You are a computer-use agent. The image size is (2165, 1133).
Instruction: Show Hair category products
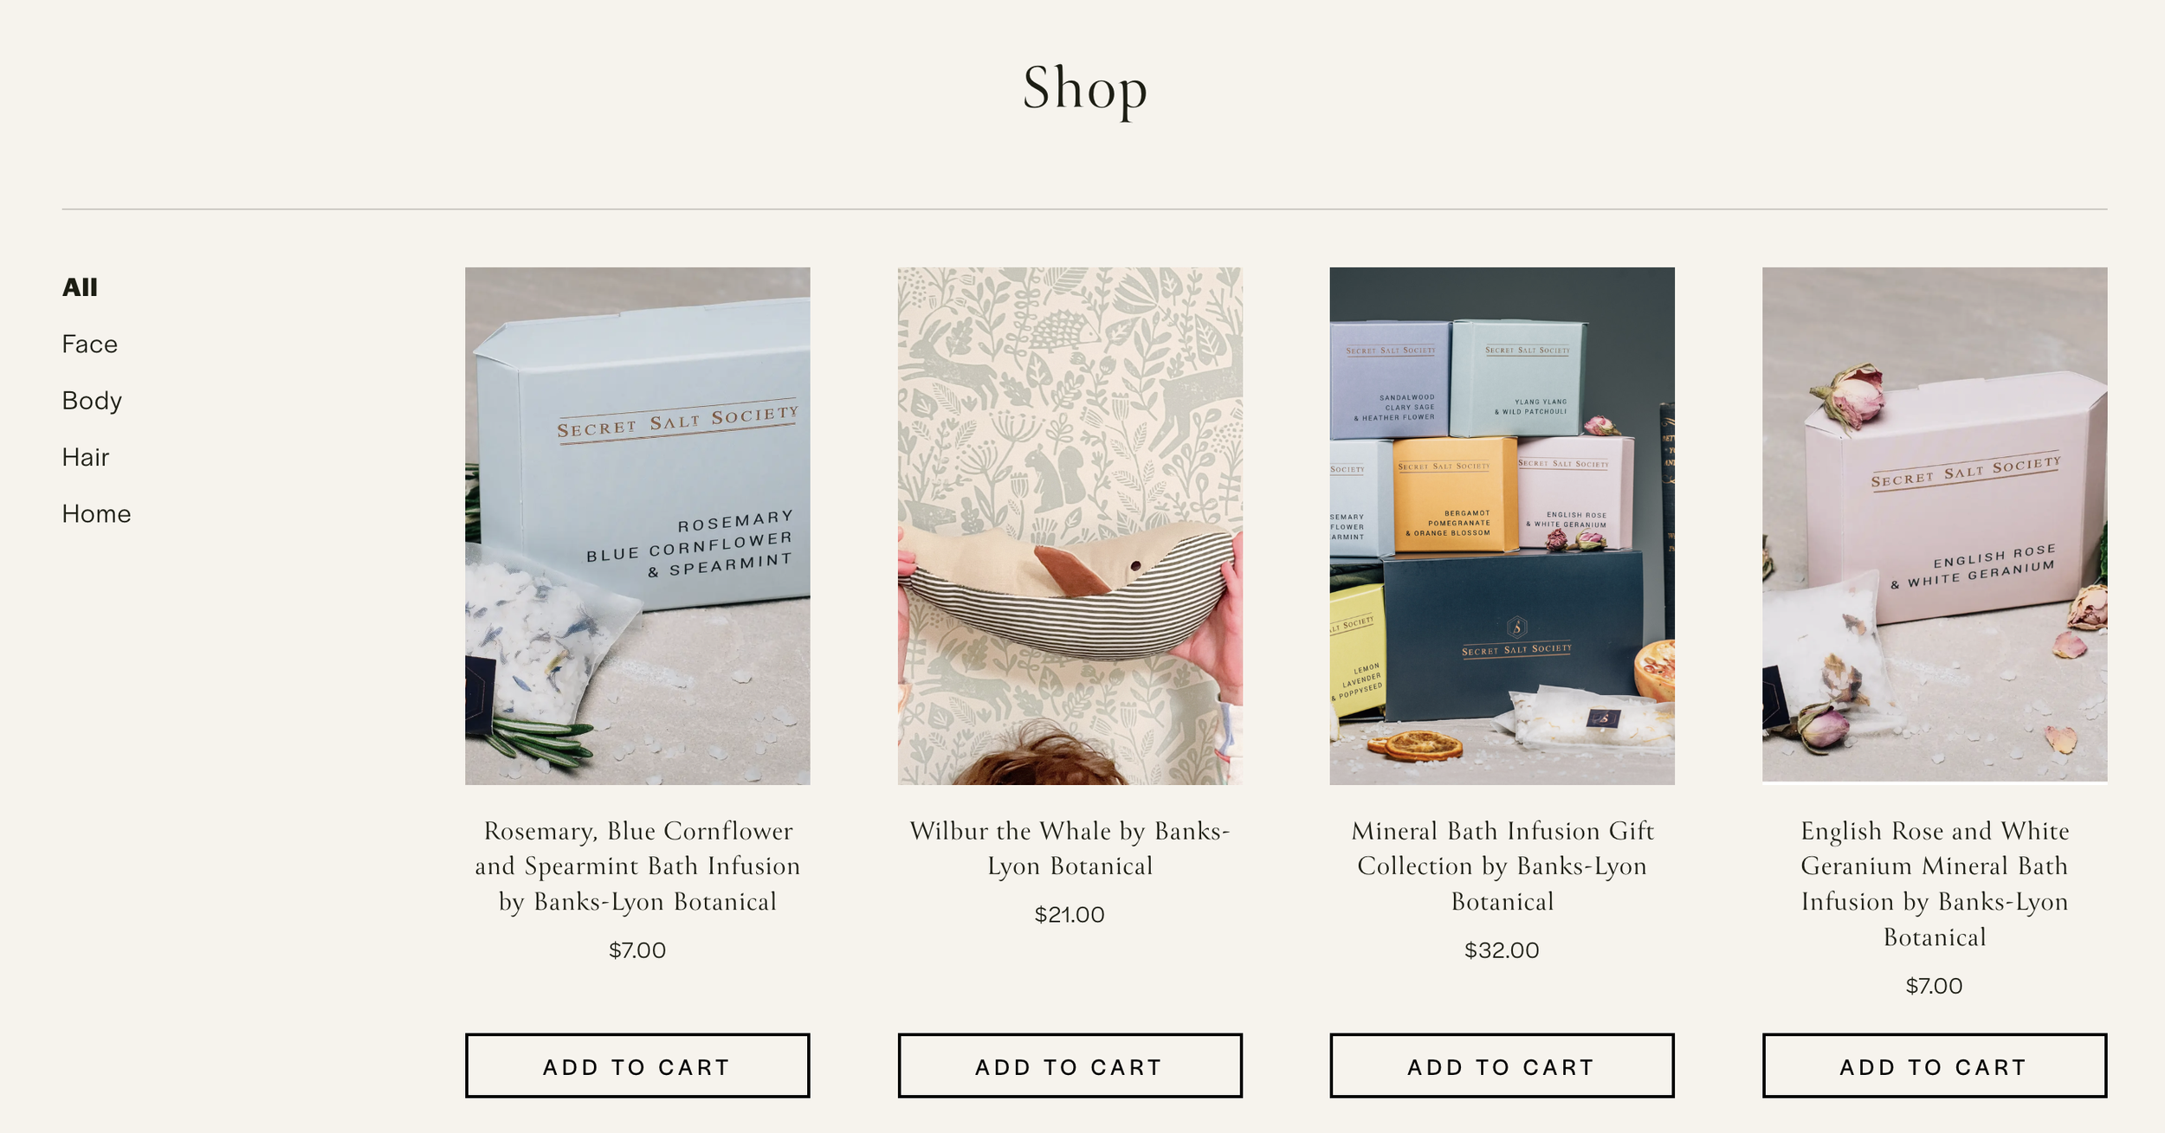pos(85,457)
